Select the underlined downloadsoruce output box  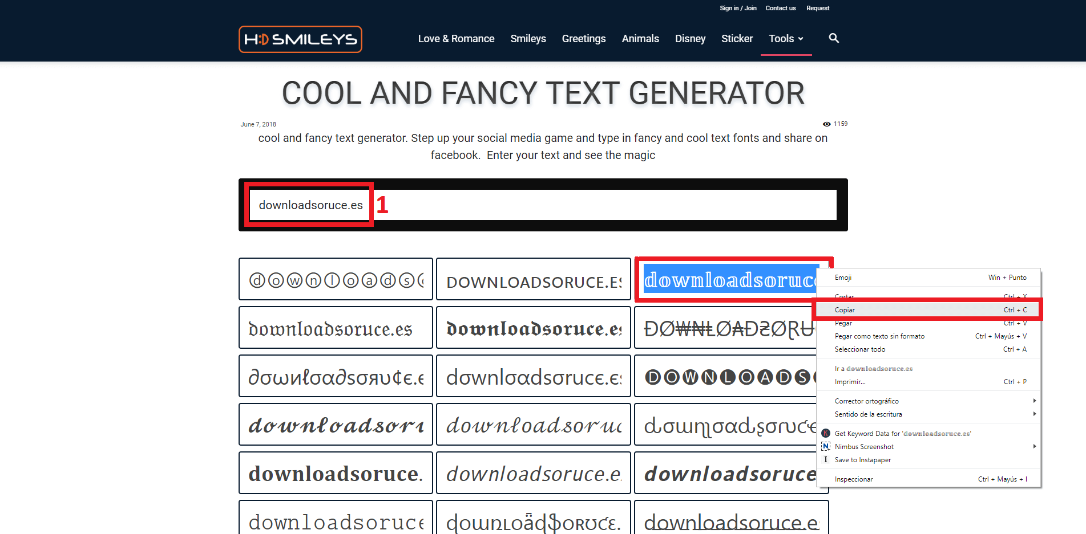pos(731,517)
